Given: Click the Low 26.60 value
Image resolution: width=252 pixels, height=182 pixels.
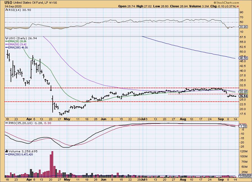Looking at the screenshot, I should click(161, 6).
